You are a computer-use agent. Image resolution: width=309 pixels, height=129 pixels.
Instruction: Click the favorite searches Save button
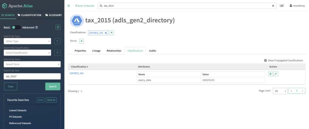point(41,100)
